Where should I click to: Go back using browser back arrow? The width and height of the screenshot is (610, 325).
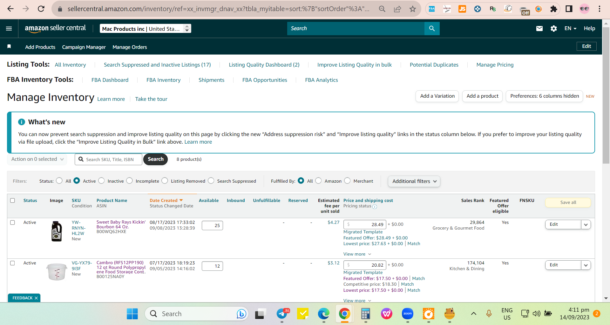tap(10, 9)
